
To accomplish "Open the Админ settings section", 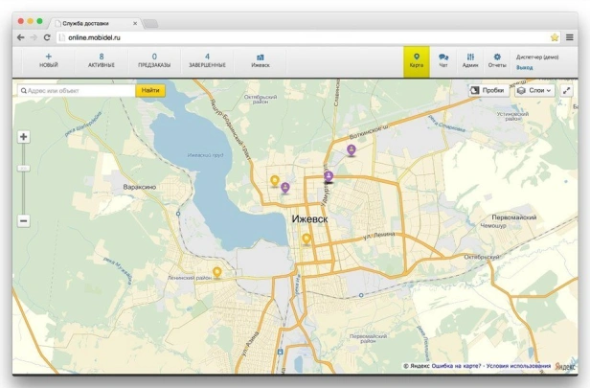I will click(470, 60).
